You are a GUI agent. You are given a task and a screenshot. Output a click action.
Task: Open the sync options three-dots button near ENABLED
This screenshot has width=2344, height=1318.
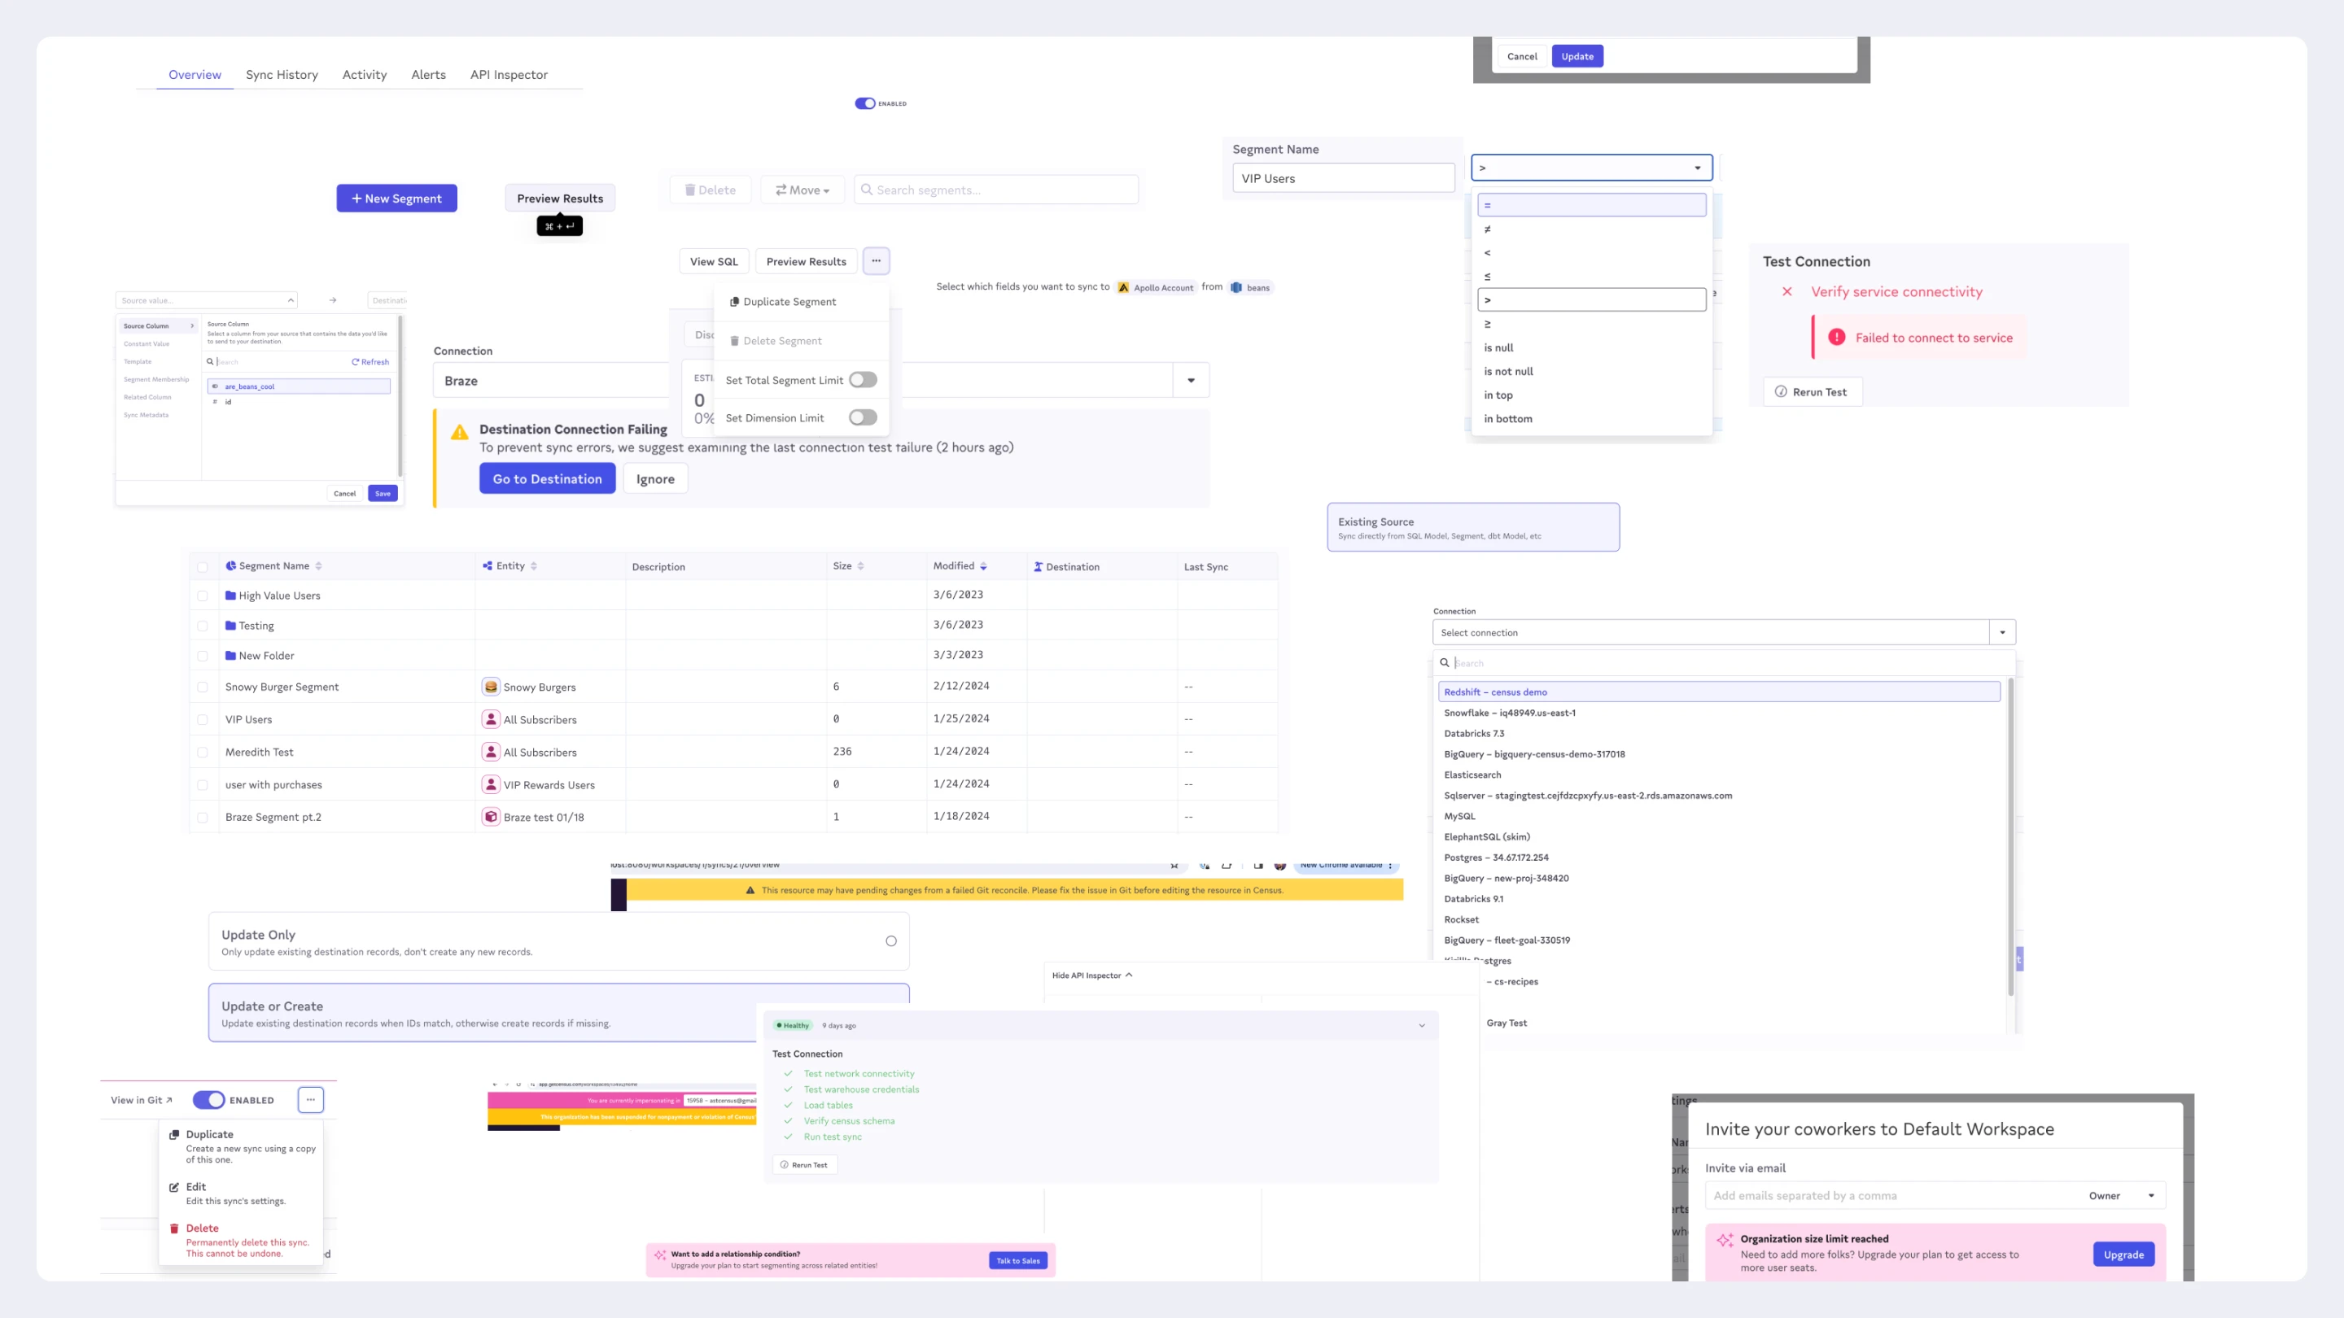(310, 1100)
